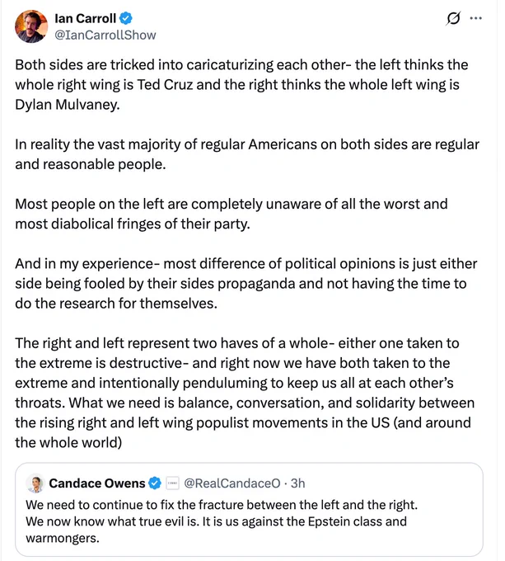Click the Ian Carroll display name
This screenshot has height=561, width=505.
tap(86, 18)
